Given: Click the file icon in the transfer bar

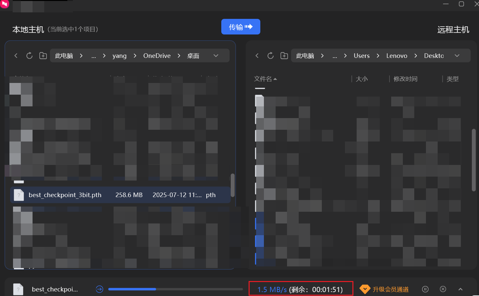Looking at the screenshot, I should [x=18, y=289].
